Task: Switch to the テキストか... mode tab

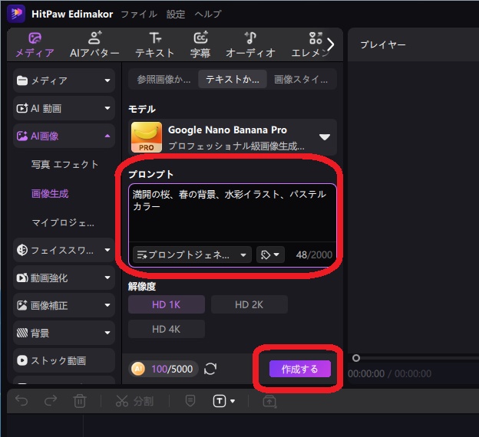Action: pos(233,79)
